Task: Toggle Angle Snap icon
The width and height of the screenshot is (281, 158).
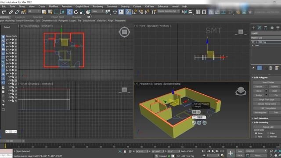Action: (134, 12)
